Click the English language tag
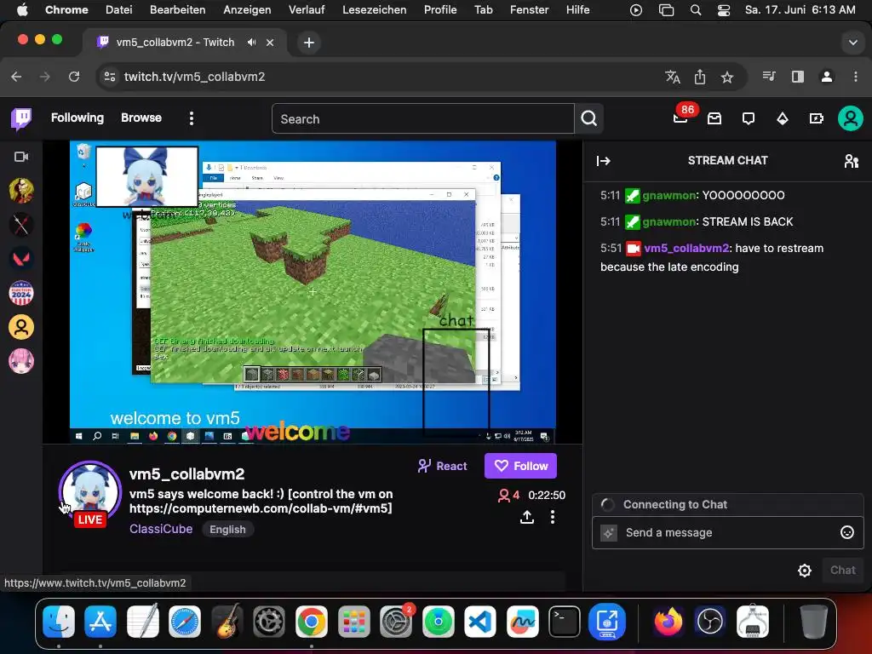This screenshot has width=872, height=654. [x=227, y=530]
